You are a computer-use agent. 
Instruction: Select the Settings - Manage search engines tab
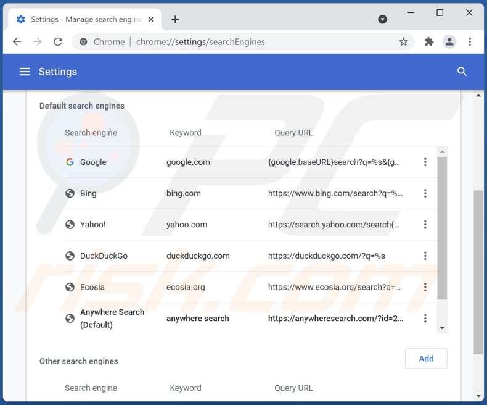[x=84, y=20]
